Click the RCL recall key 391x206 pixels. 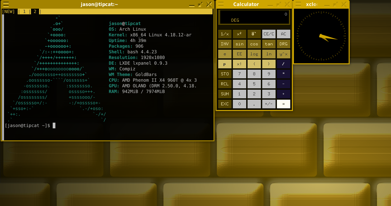click(x=225, y=84)
